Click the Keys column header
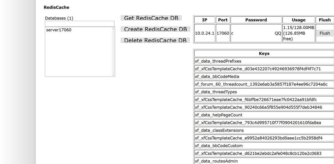Image resolution: width=334 pixels, height=164 pixels. pos(264,53)
